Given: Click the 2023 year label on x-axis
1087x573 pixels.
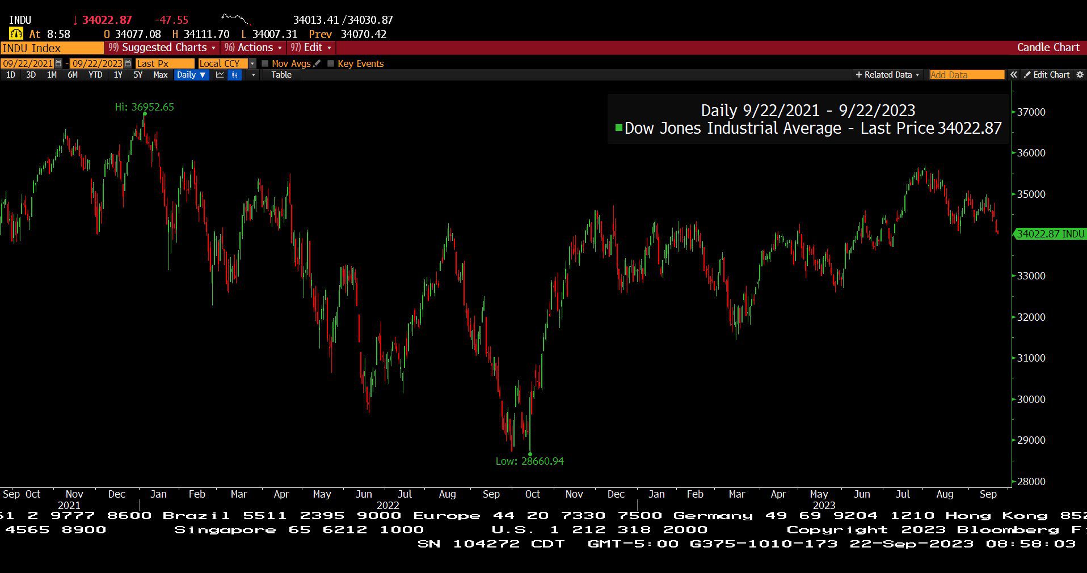Looking at the screenshot, I should pyautogui.click(x=824, y=505).
